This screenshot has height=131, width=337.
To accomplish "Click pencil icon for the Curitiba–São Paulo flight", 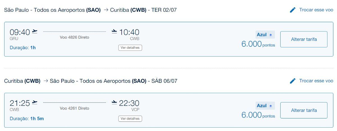I will [293, 81].
